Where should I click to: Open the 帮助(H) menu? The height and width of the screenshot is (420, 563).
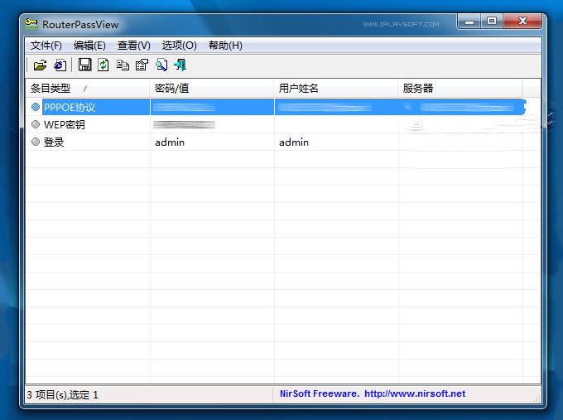pyautogui.click(x=225, y=46)
